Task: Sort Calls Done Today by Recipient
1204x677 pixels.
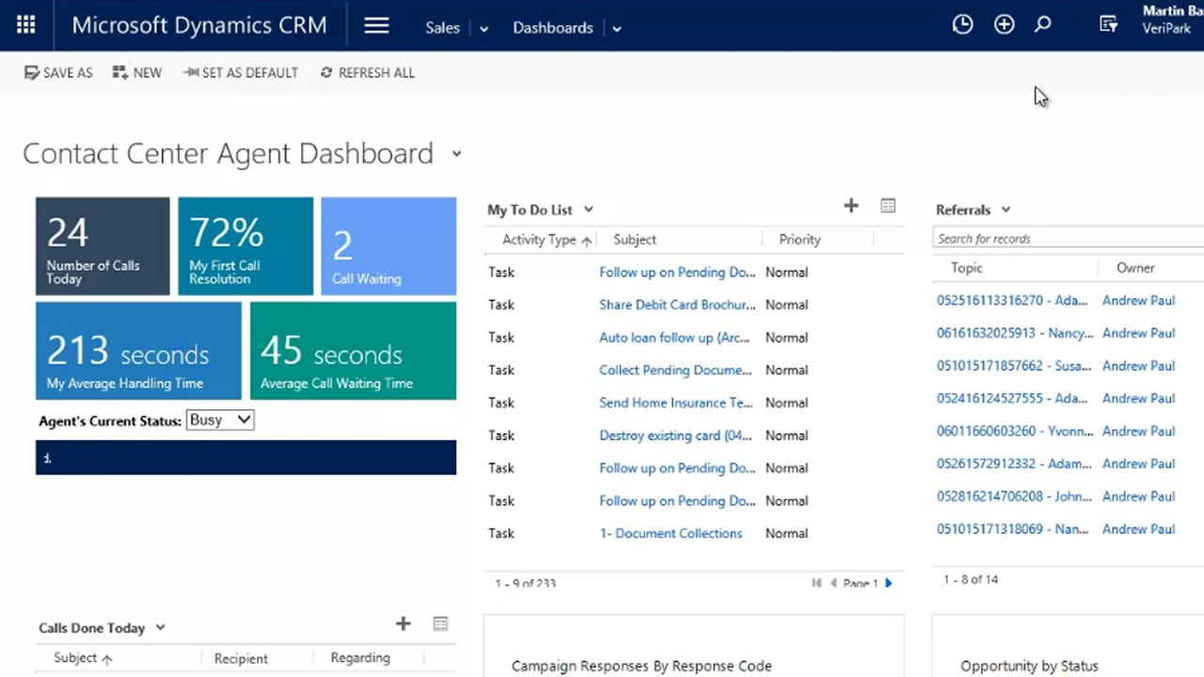Action: [241, 658]
